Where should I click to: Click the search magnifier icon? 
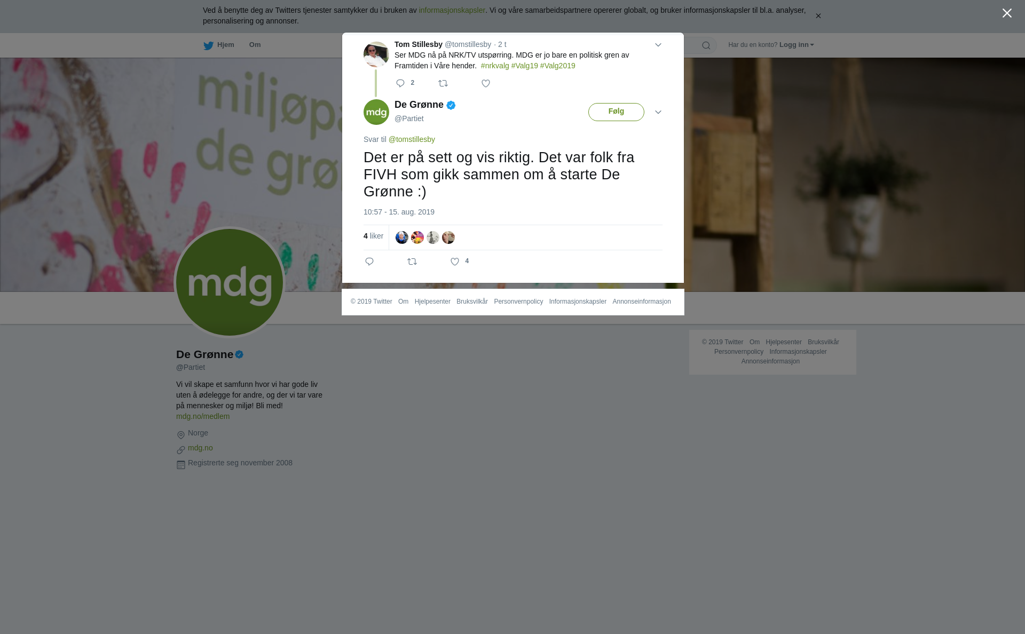(706, 46)
